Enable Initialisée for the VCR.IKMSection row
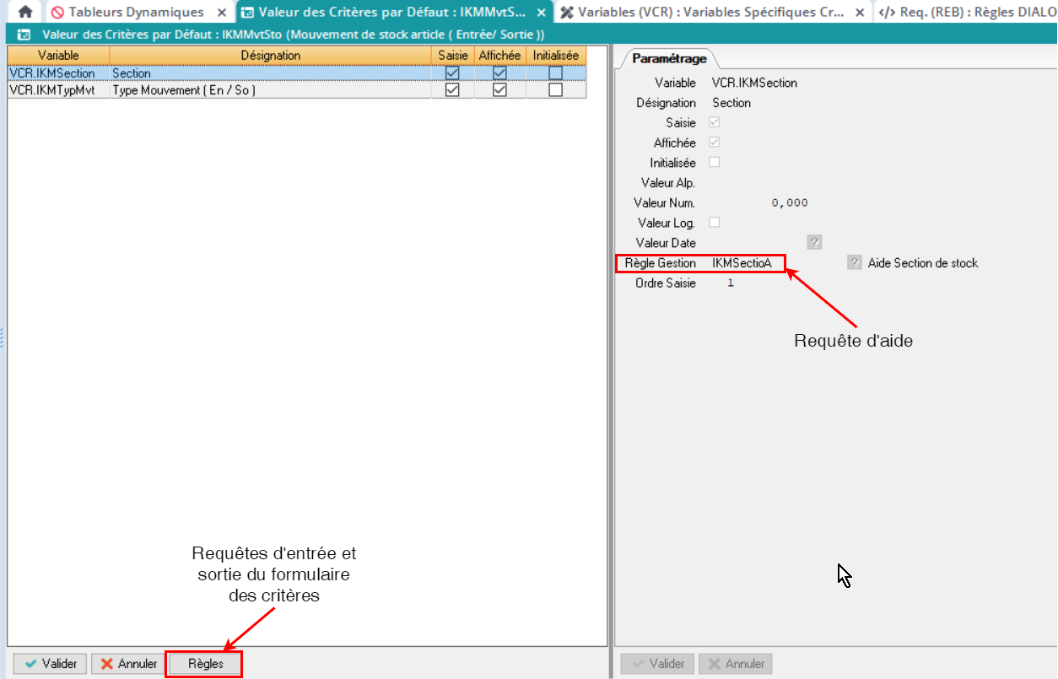The height and width of the screenshot is (679, 1058). point(555,73)
